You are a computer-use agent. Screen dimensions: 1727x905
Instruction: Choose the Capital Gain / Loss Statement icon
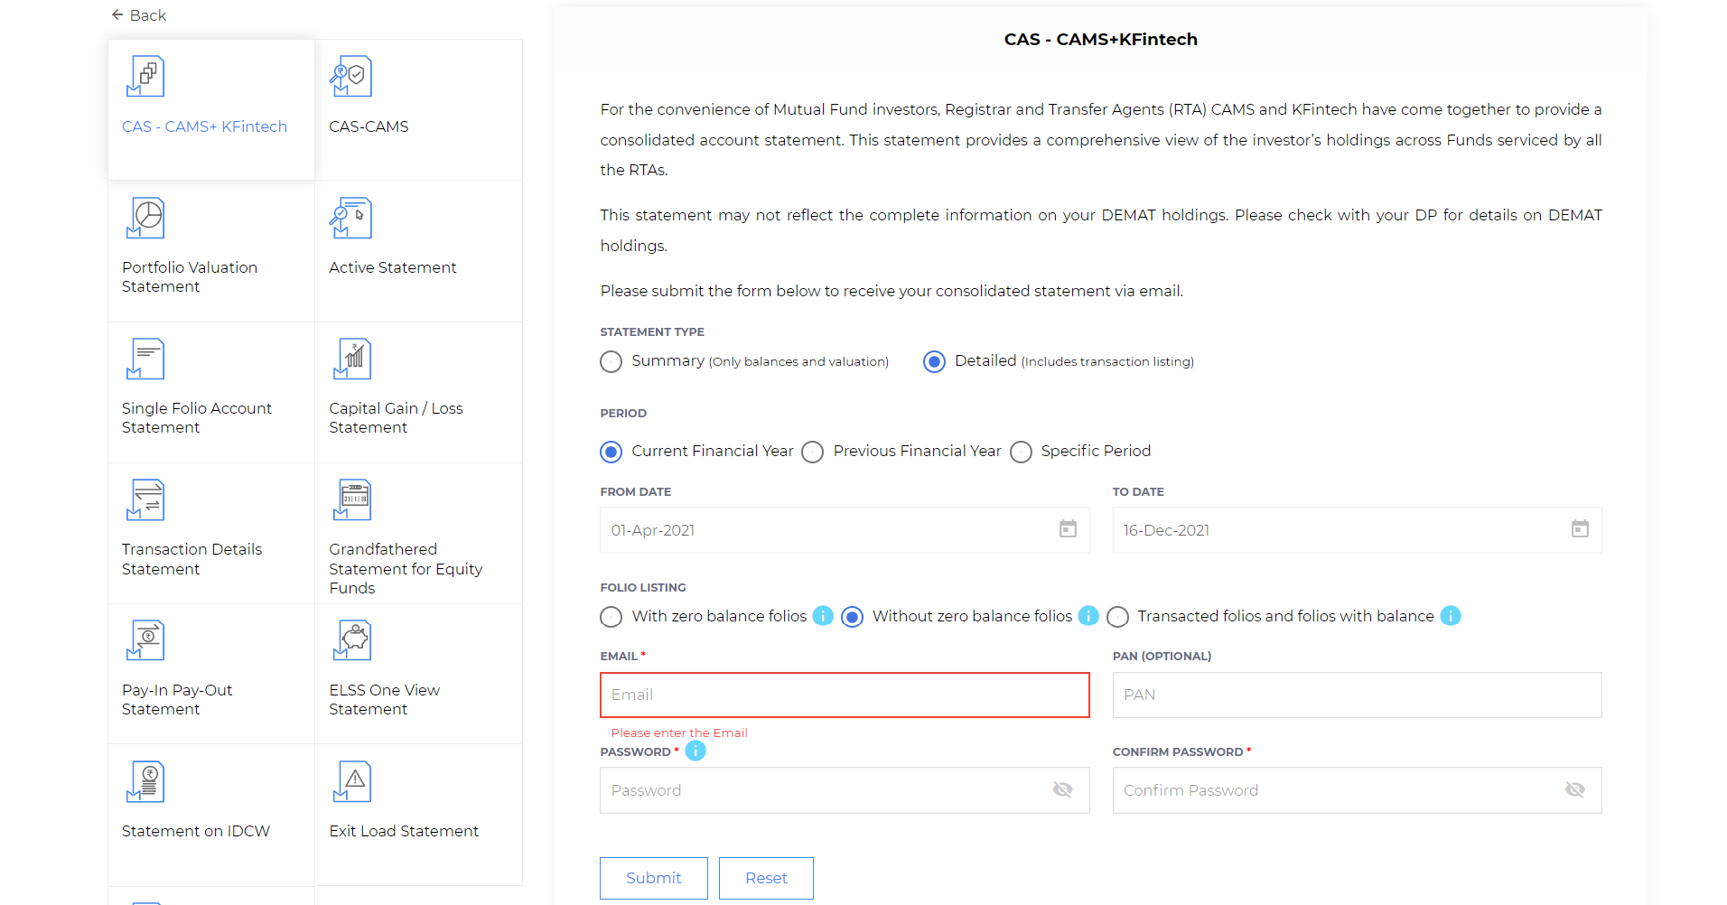[352, 359]
